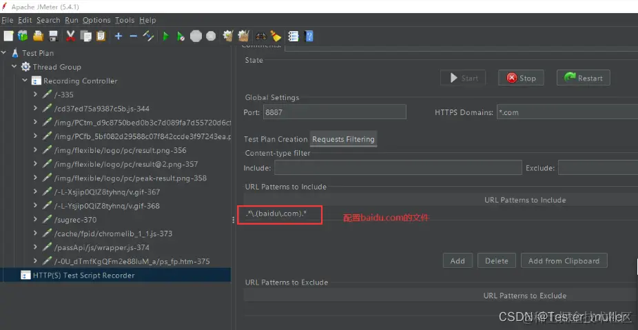Image resolution: width=638 pixels, height=330 pixels.
Task: Click the Copy icon in toolbar
Action: [x=86, y=37]
